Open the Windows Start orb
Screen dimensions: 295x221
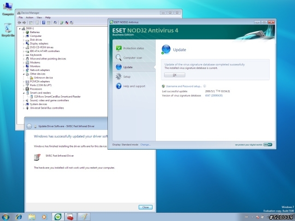pos(6,217)
